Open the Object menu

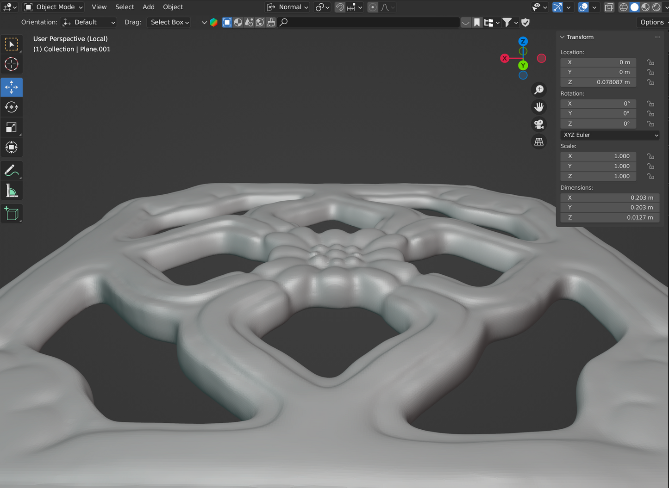pos(173,7)
